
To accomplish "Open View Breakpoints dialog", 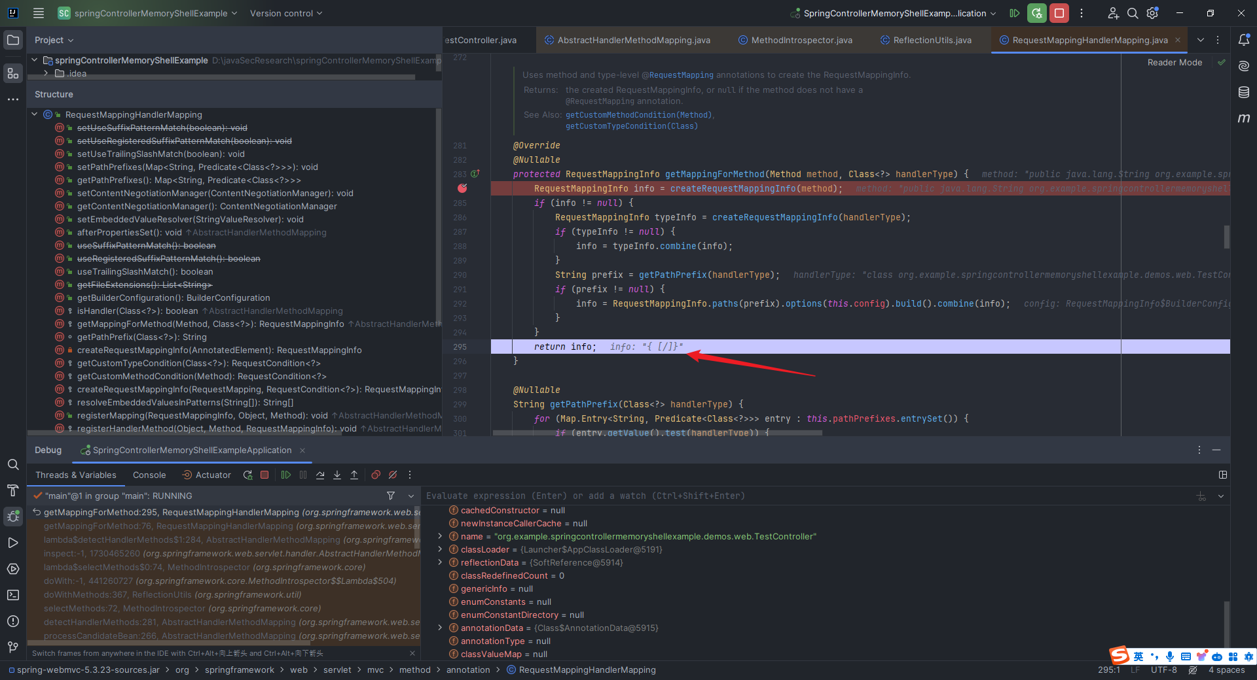I will pyautogui.click(x=376, y=475).
